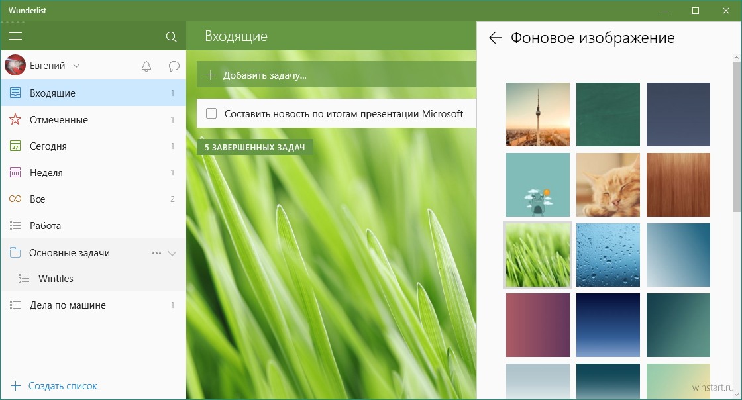Open the Неделя list
Viewport: 742px width, 400px height.
pyautogui.click(x=93, y=173)
